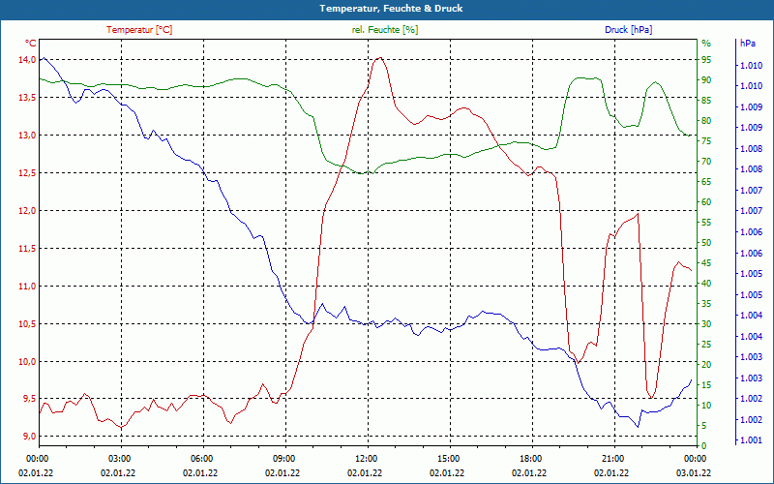Image resolution: width=774 pixels, height=484 pixels.
Task: Click the 70 humidity axis value
Action: tap(706, 162)
